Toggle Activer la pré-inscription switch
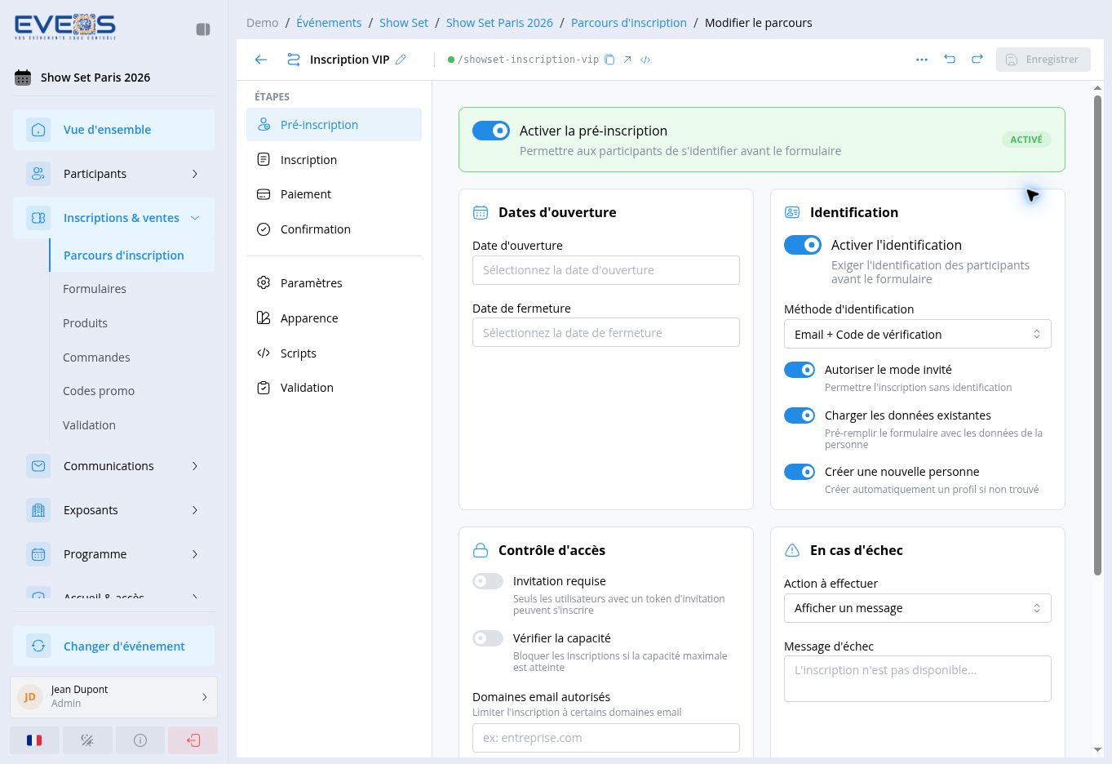1112x764 pixels. click(x=491, y=131)
